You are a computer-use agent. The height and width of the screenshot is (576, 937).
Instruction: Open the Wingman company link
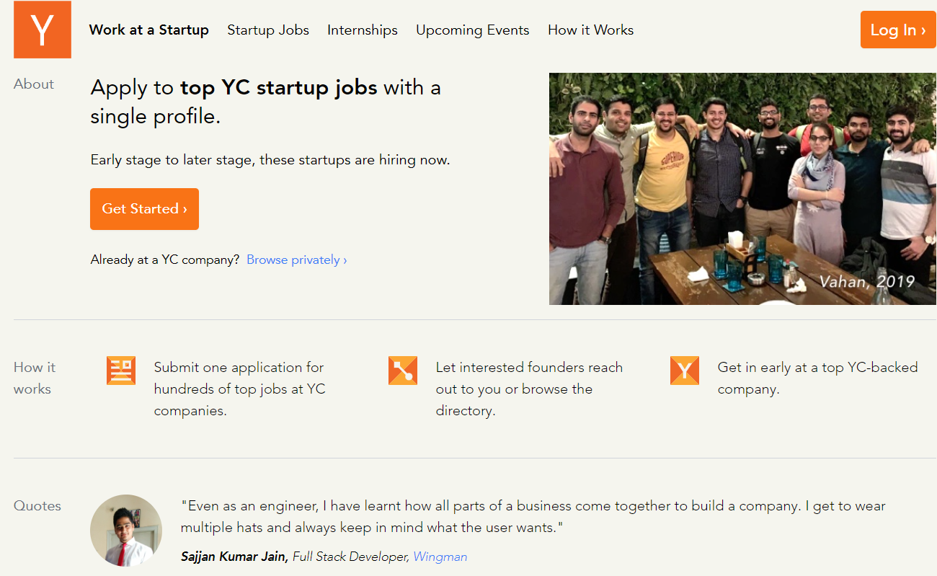point(440,557)
